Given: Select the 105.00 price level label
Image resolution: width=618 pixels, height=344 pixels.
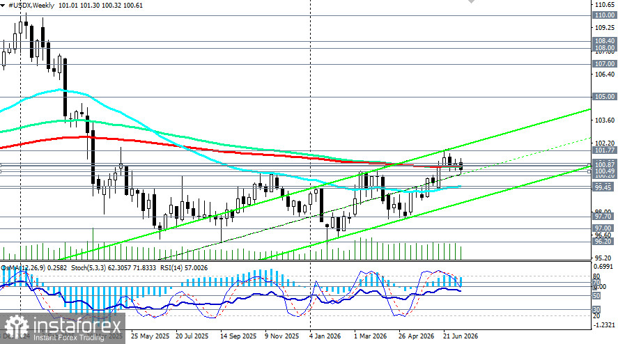Looking at the screenshot, I should click(x=604, y=97).
